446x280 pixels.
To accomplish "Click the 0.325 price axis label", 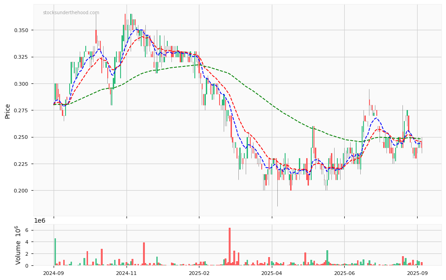I will (x=20, y=57).
